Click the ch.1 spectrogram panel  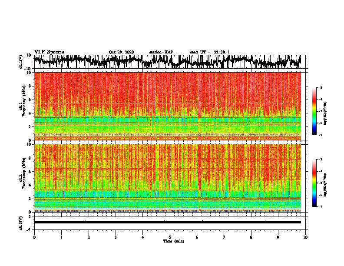tap(167, 106)
